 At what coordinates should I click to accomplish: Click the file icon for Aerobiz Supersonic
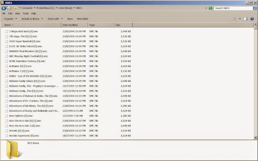(x=6, y=136)
